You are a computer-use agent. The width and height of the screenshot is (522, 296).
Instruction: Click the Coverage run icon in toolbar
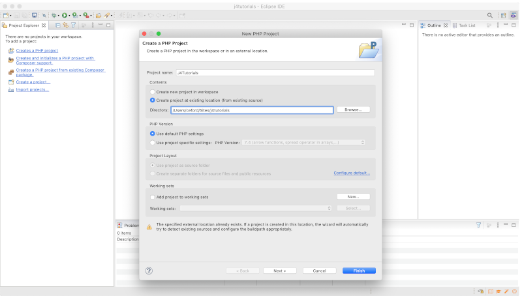coord(75,15)
